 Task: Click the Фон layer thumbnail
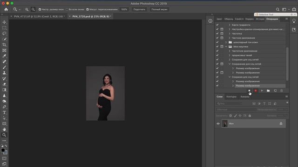pyautogui.click(x=224, y=124)
